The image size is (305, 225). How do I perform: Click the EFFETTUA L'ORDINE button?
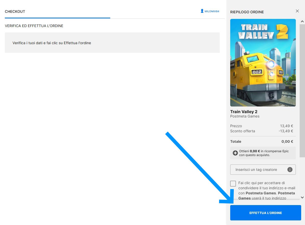(265, 213)
